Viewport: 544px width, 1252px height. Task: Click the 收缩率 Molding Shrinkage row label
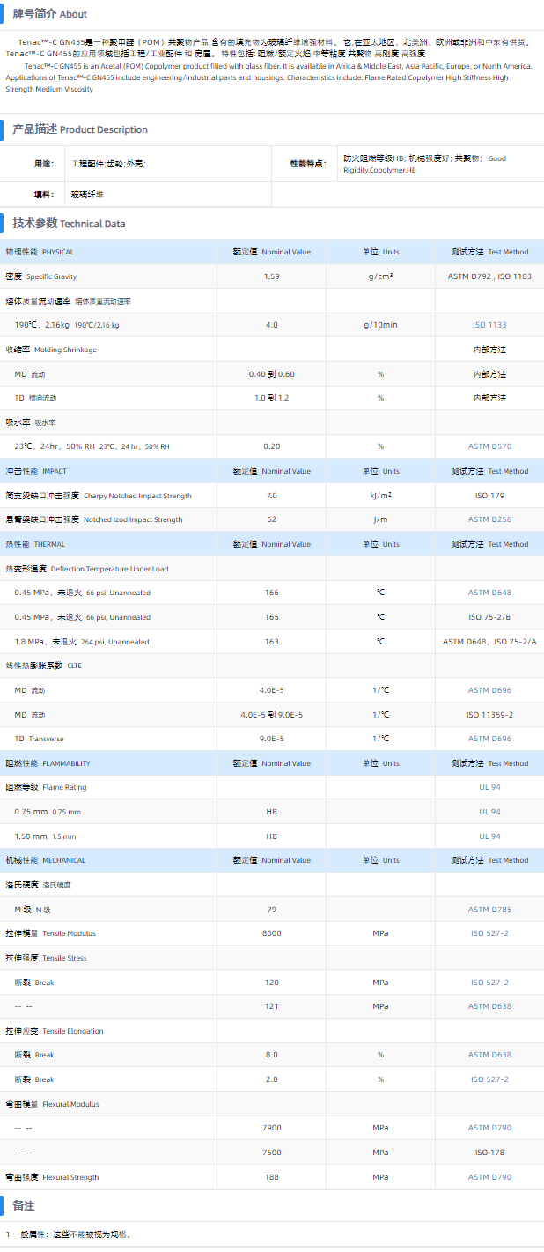click(51, 350)
